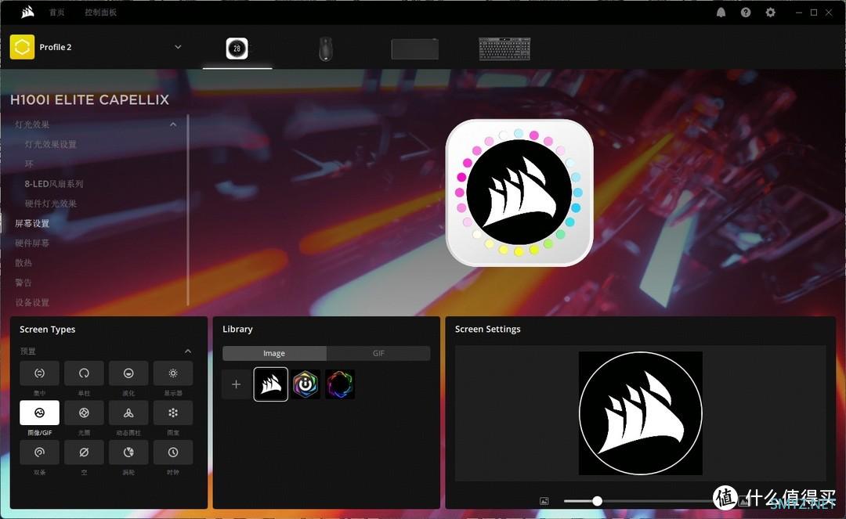
Task: Add a new image with plus button
Action: pyautogui.click(x=236, y=384)
